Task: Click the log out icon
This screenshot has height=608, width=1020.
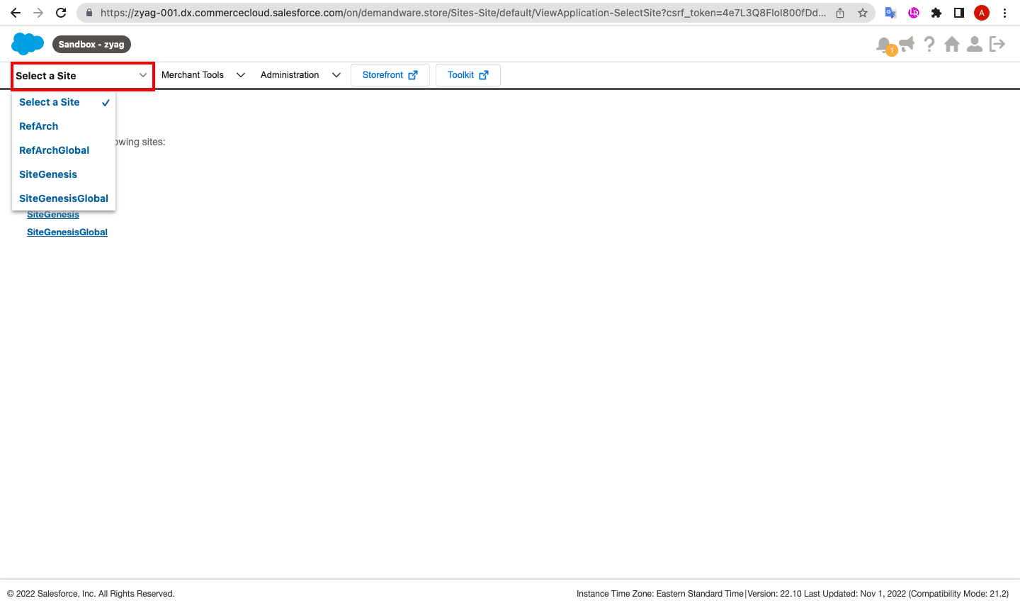Action: pyautogui.click(x=997, y=45)
